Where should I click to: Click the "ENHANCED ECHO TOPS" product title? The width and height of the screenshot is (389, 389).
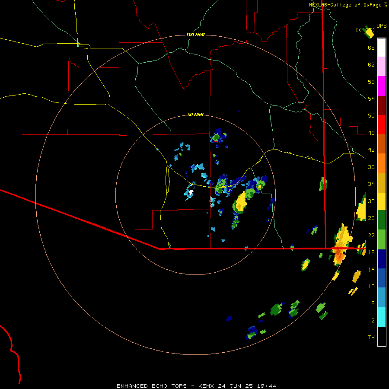click(152, 386)
